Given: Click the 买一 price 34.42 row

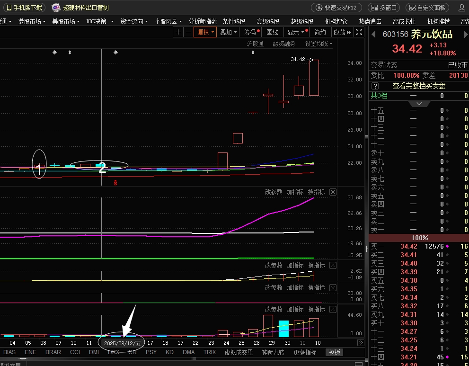Looking at the screenshot, I should 419,246.
